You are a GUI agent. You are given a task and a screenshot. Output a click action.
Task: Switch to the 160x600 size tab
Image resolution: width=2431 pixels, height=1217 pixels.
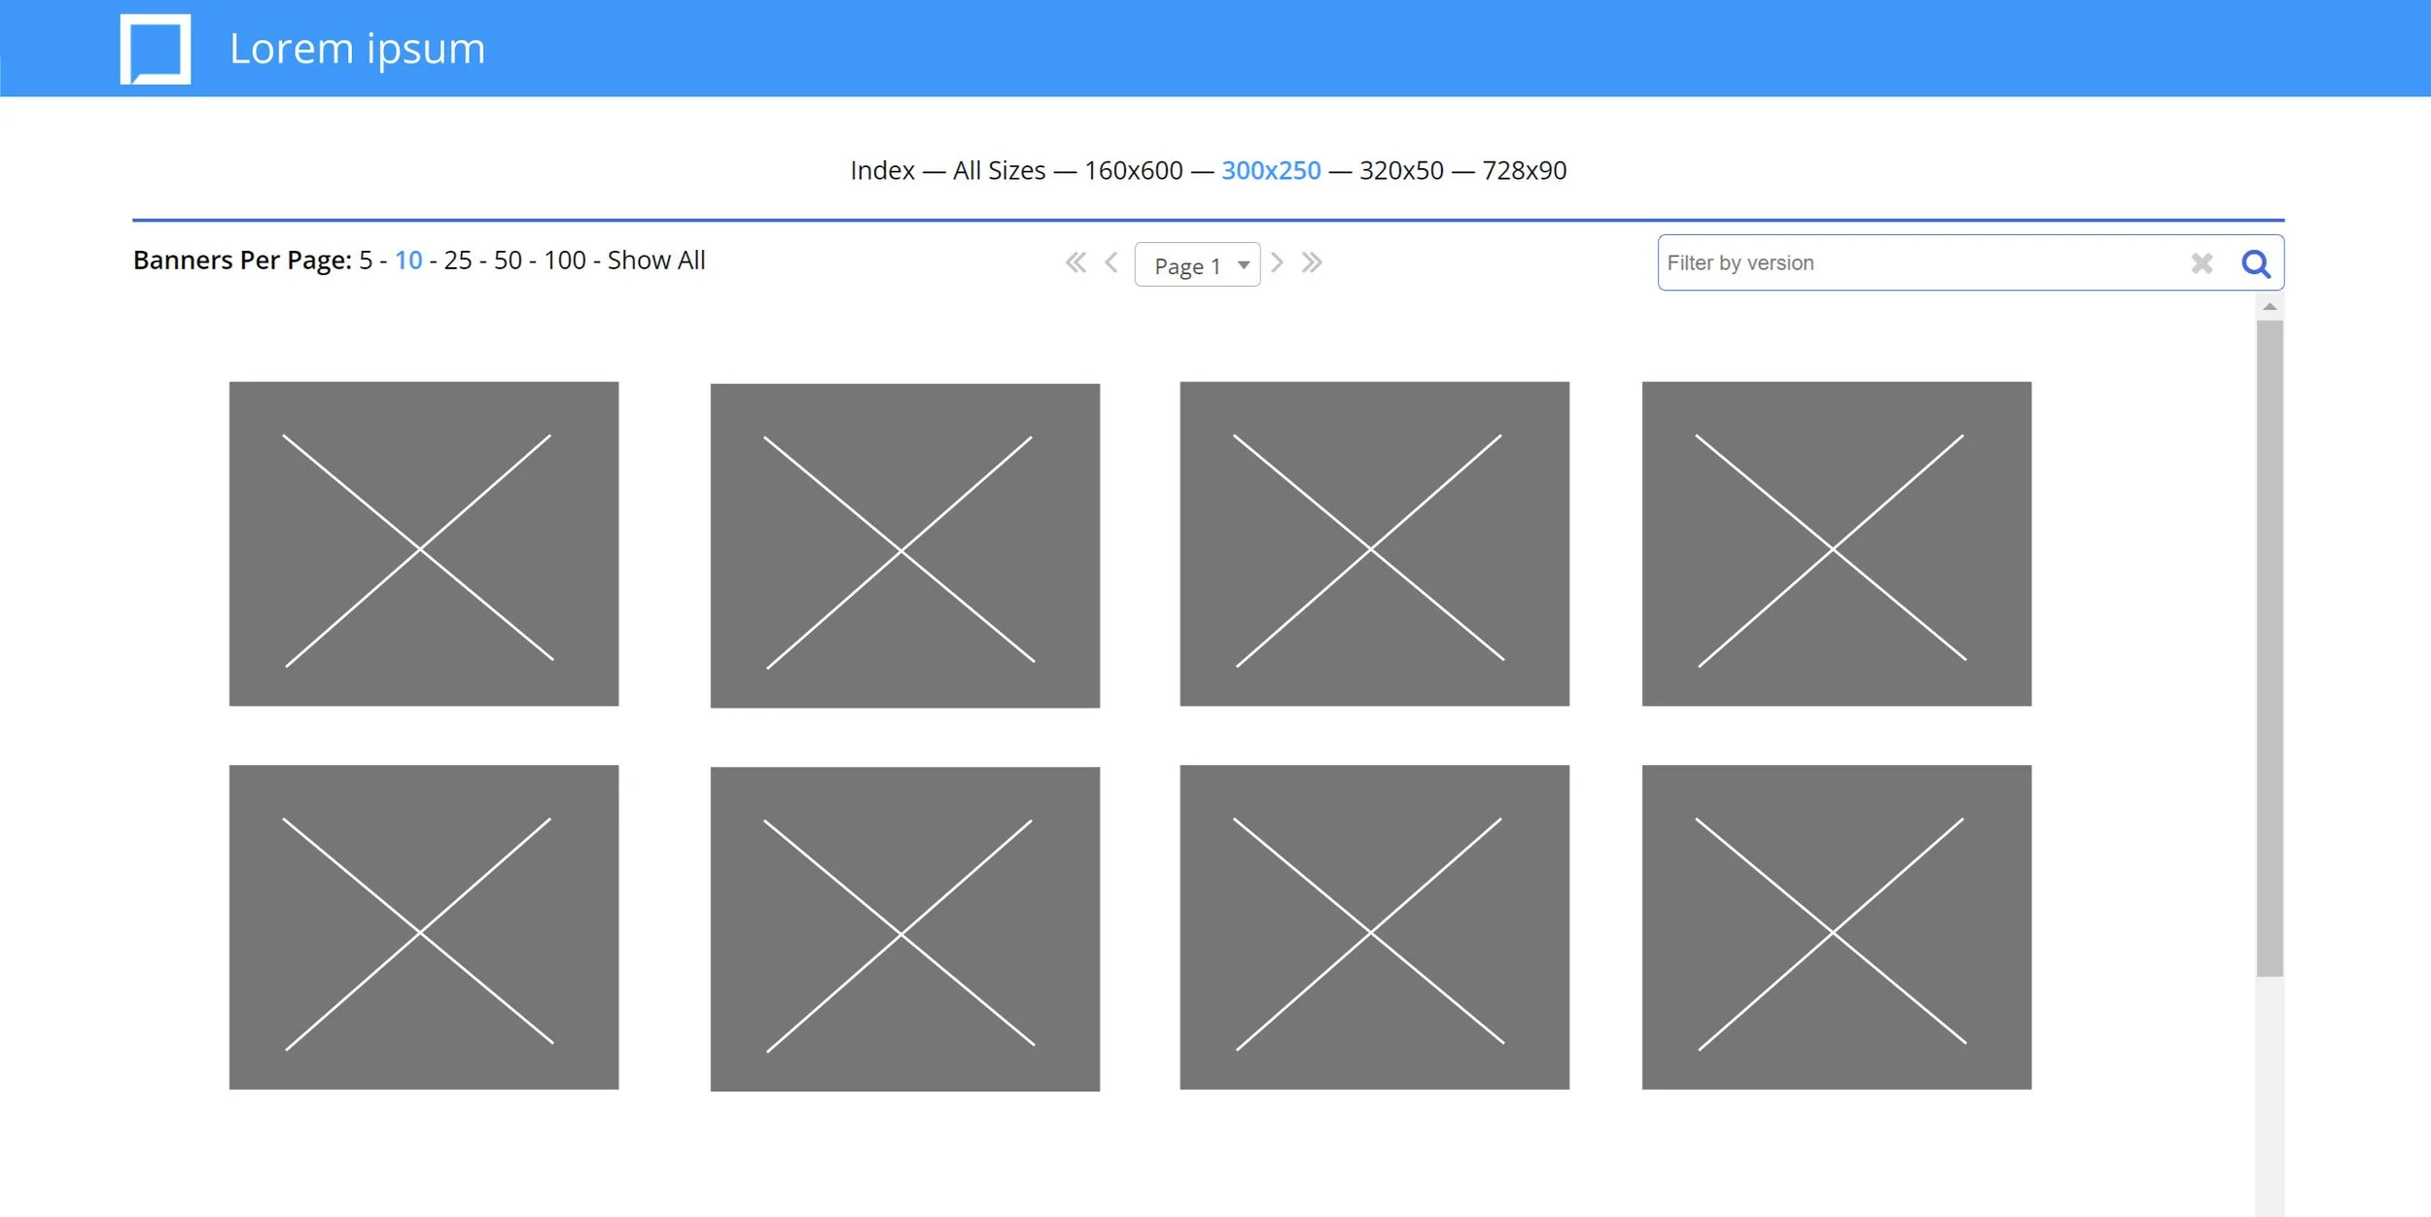coord(1134,170)
